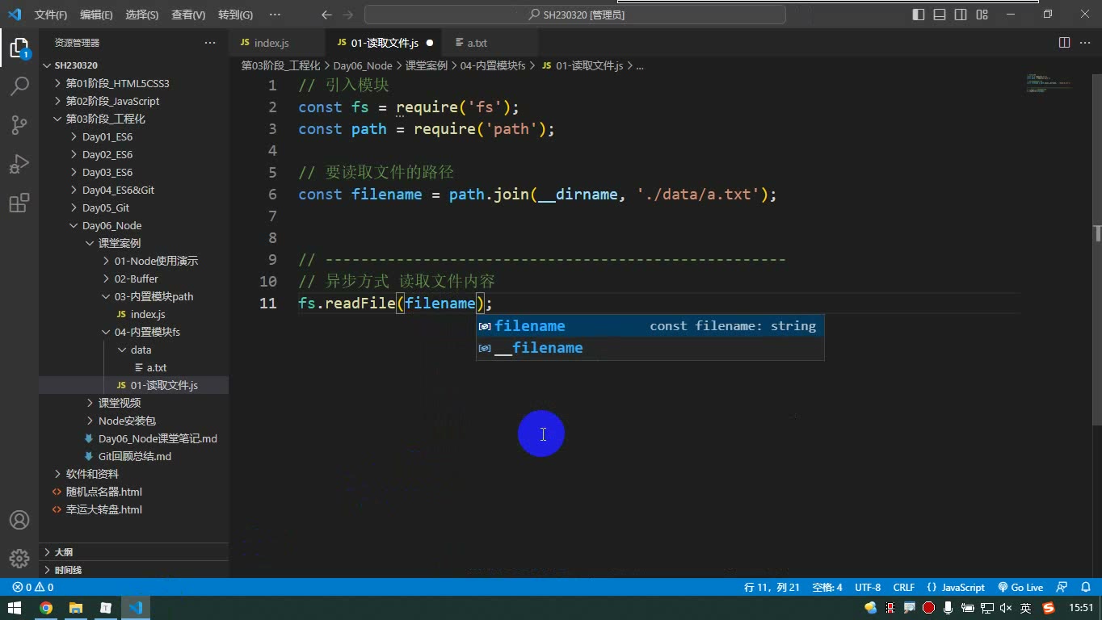Open the Manage gear icon

coord(19,558)
